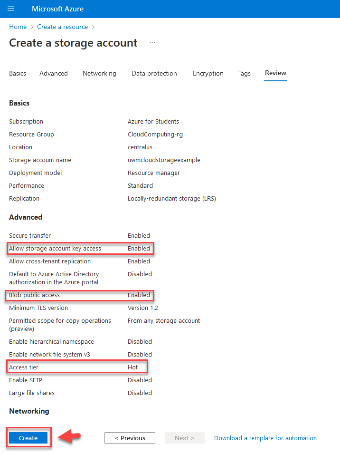This screenshot has height=454, width=340.
Task: Click the blue Create button
Action: coord(28,438)
